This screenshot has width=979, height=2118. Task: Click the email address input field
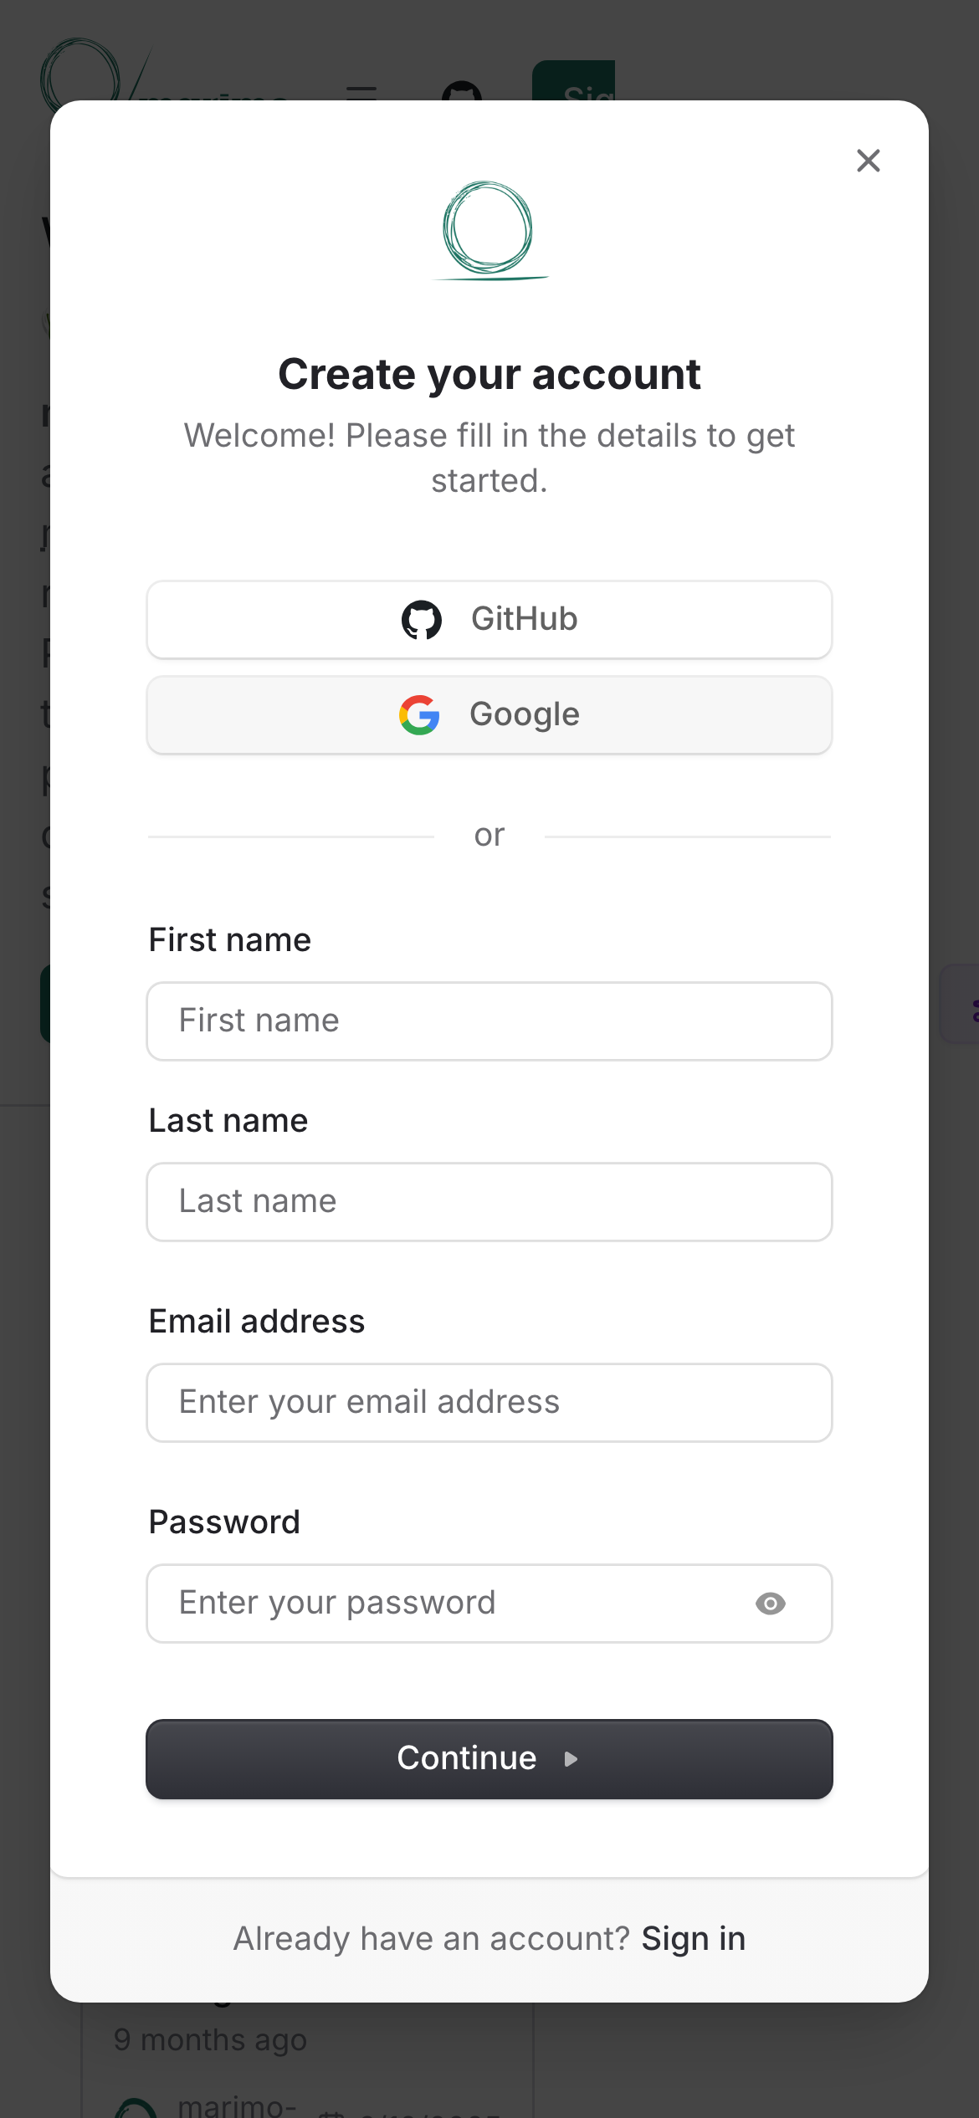[489, 1403]
